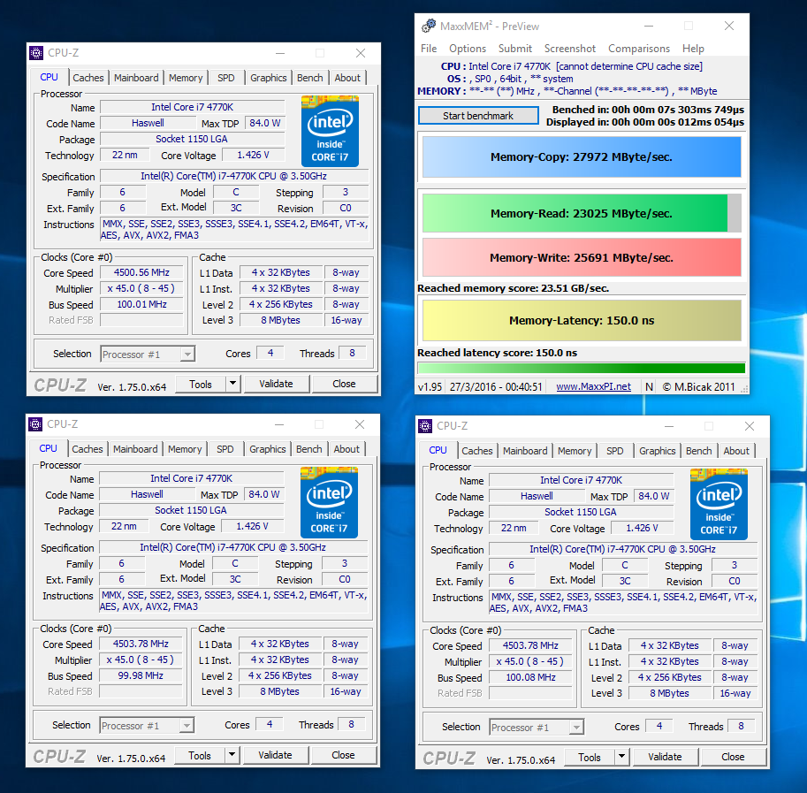807x793 pixels.
Task: Open Help menu in MaxxMEM
Action: pyautogui.click(x=693, y=49)
